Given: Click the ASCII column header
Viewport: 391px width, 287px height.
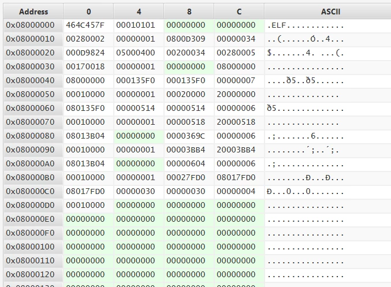Looking at the screenshot, I should tap(330, 12).
